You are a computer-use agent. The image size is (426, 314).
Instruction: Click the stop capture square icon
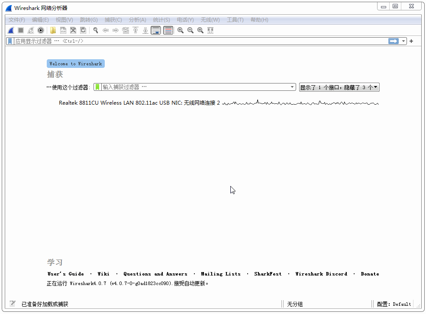[21, 30]
